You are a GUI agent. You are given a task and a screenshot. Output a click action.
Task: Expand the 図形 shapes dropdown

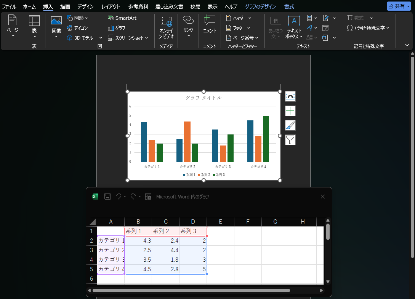click(77, 18)
